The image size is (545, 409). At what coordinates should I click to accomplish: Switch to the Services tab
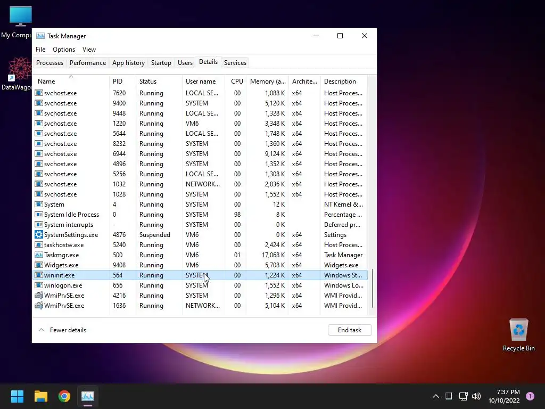tap(235, 63)
